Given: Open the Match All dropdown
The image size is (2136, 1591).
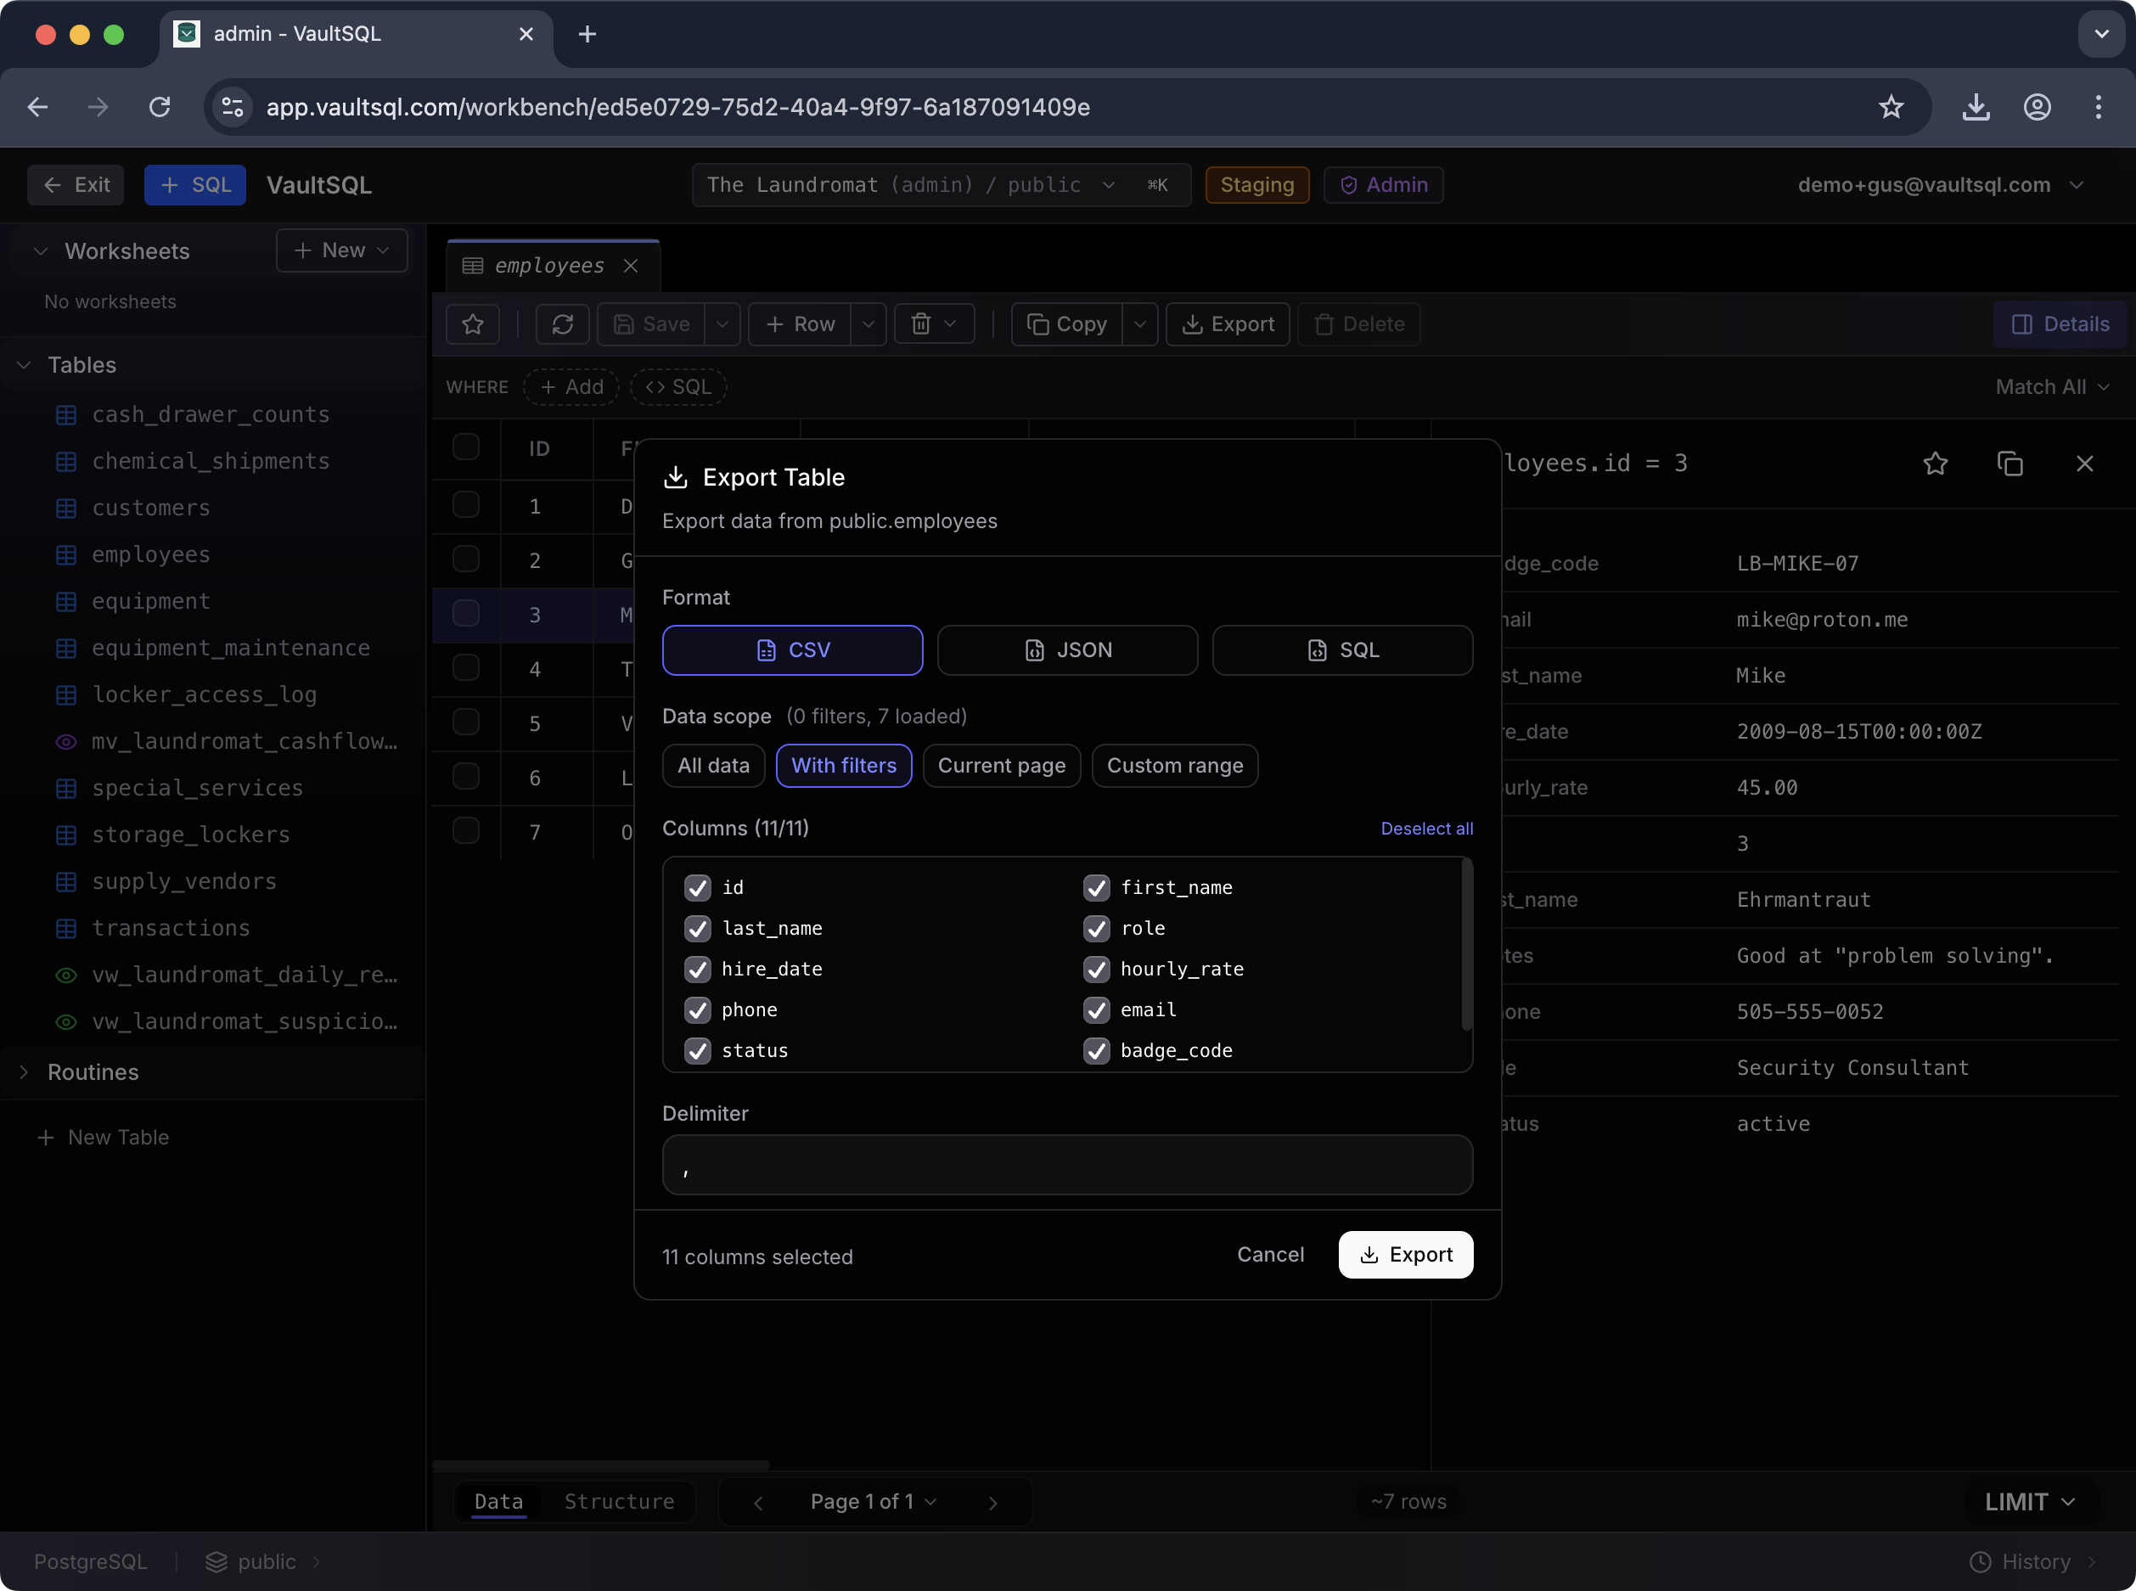Looking at the screenshot, I should tap(2052, 387).
